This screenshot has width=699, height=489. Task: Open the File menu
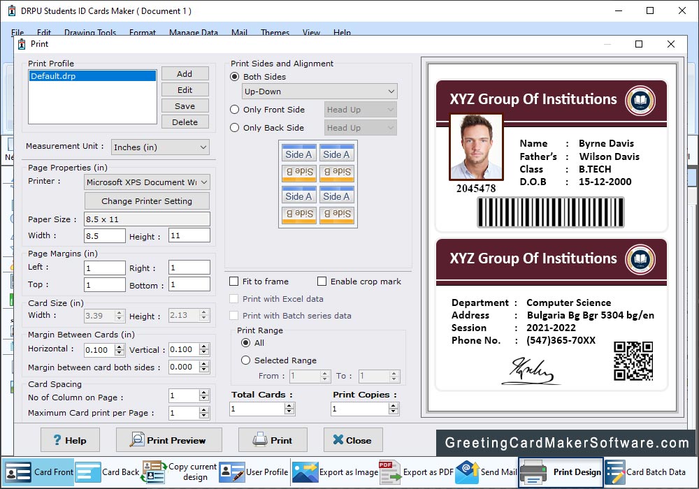tap(17, 33)
